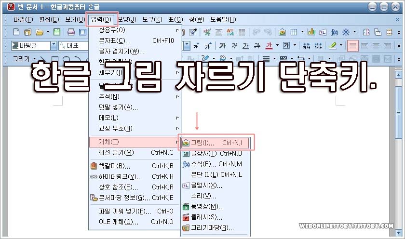Click the 글상자 text box icon in submenu
Image resolution: width=405 pixels, height=239 pixels.
pos(186,154)
